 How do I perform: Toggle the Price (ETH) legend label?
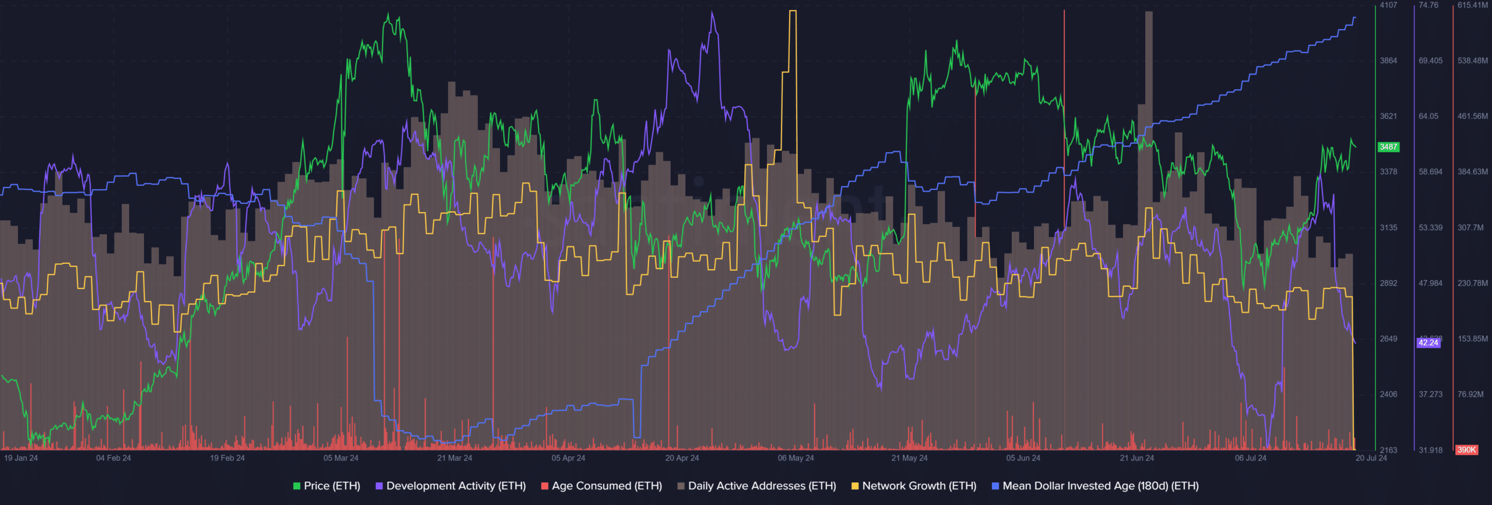click(x=332, y=486)
